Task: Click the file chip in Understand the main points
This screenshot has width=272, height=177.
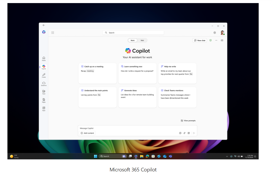Action: (x=99, y=95)
